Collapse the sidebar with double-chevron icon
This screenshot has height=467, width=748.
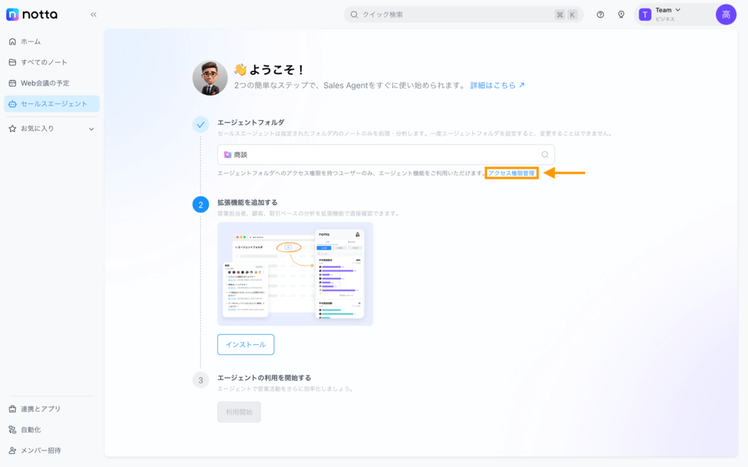tap(93, 14)
